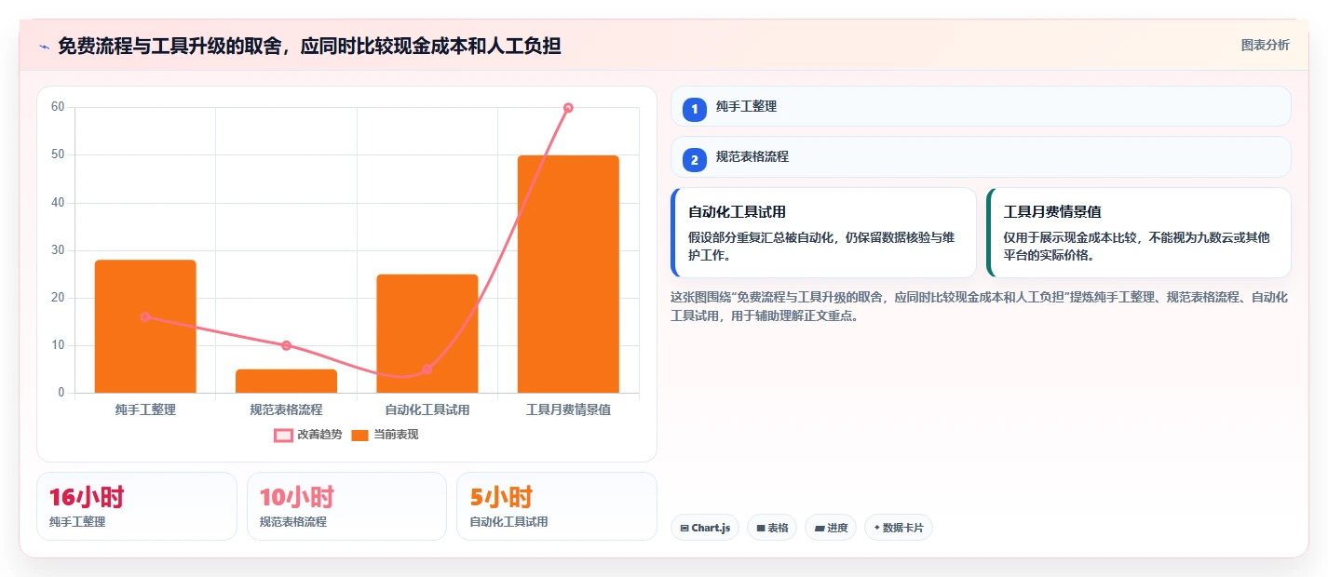Toggle the 改善趋势 legend entry

point(308,435)
